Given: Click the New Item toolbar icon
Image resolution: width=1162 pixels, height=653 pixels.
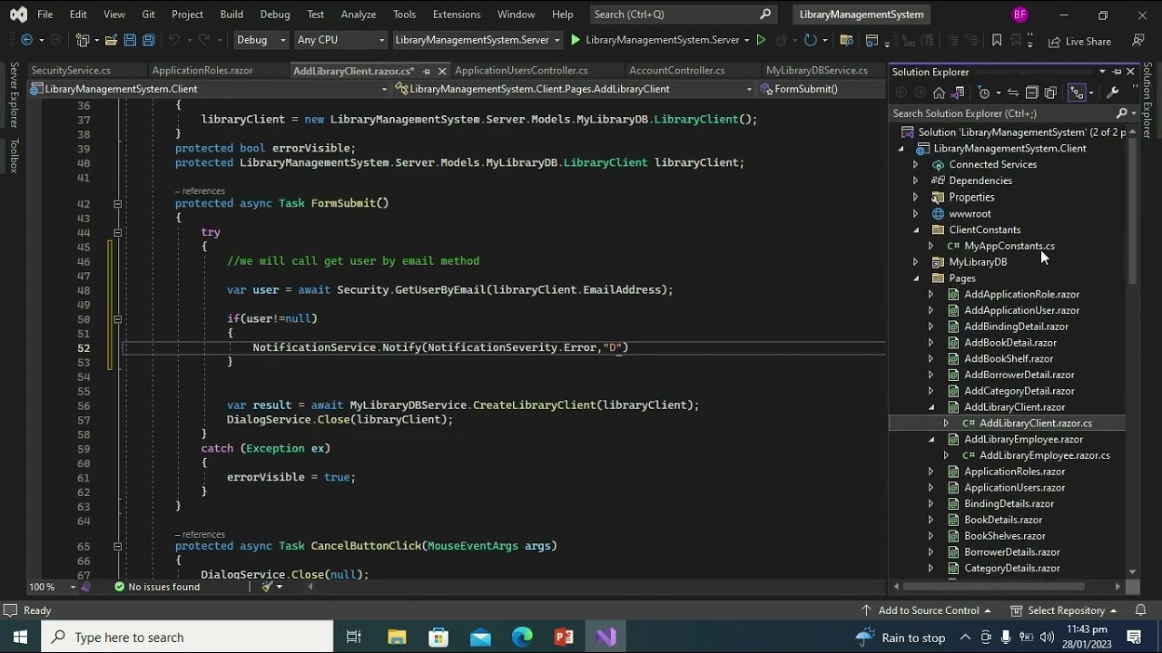Looking at the screenshot, I should (x=84, y=40).
